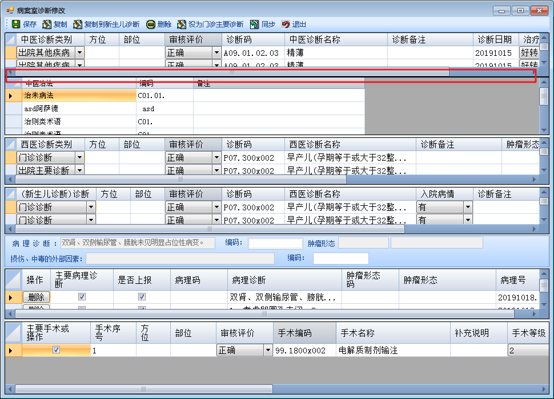554x399 pixels.
Task: Click the 保存 (Save) toolbar icon
Action: coord(16,25)
